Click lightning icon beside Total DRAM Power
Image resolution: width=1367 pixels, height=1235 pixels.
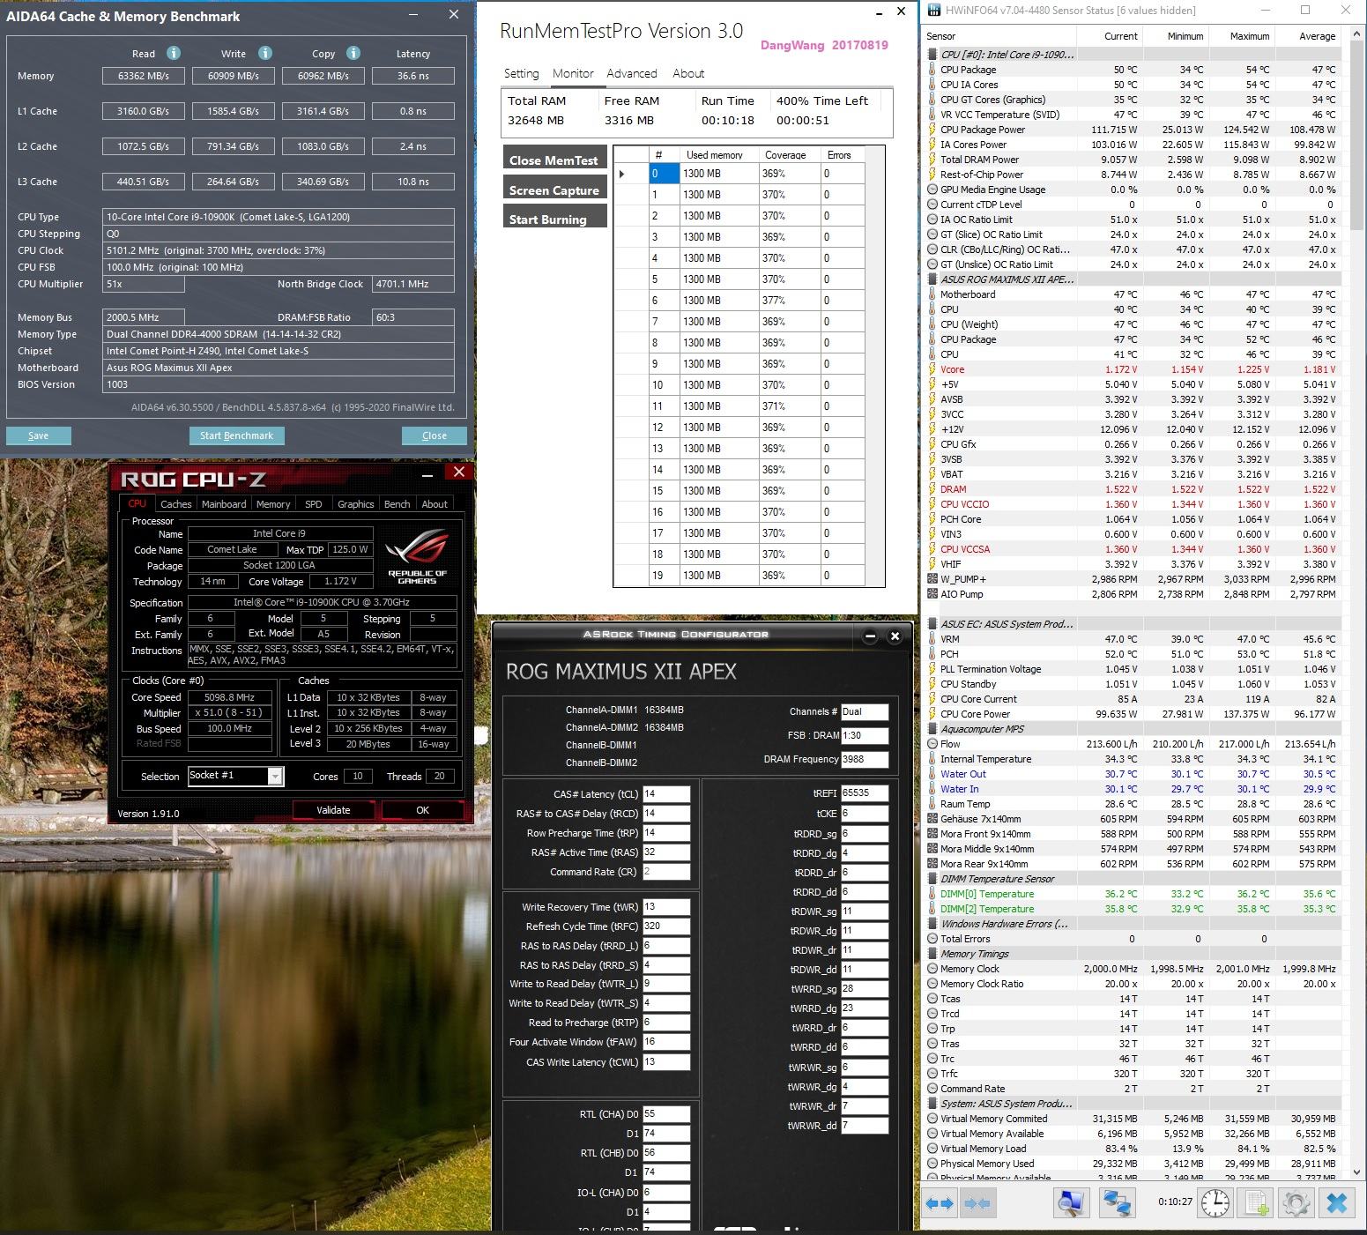932,160
